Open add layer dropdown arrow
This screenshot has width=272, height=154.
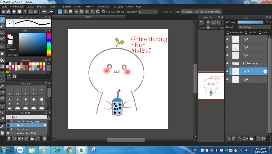point(247,139)
